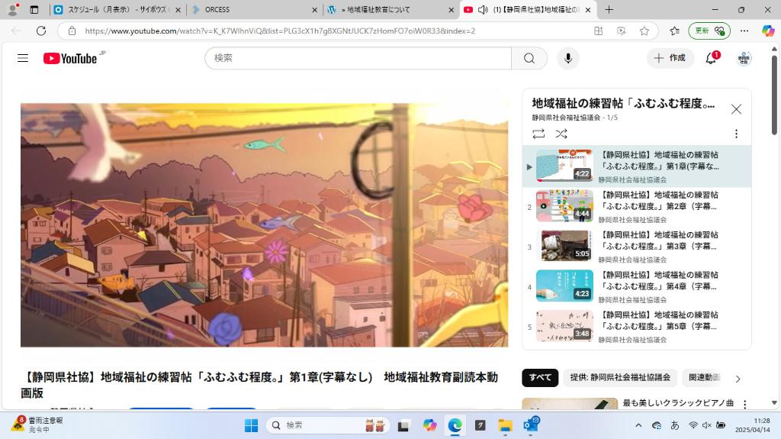The height and width of the screenshot is (439, 781).
Task: Add page to favorites with the star icon
Action: (x=644, y=31)
